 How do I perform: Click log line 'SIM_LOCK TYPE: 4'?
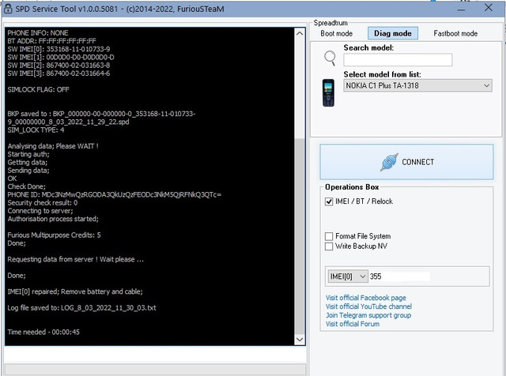36,130
